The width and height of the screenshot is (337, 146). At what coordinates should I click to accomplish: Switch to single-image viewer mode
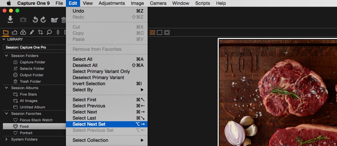[x=159, y=32]
